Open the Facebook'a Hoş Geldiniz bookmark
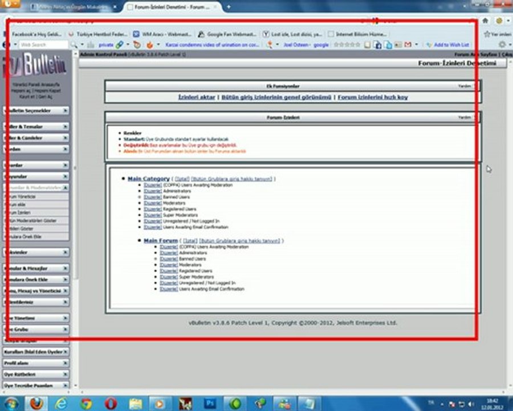Screen dimensions: 513x411 click(x=33, y=34)
